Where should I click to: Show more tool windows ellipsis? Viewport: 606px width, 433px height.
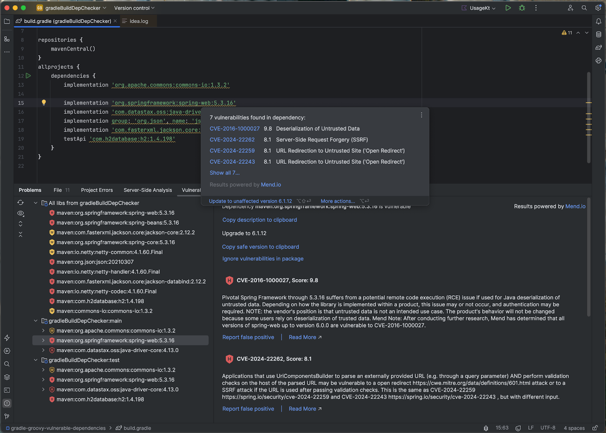coord(7,52)
